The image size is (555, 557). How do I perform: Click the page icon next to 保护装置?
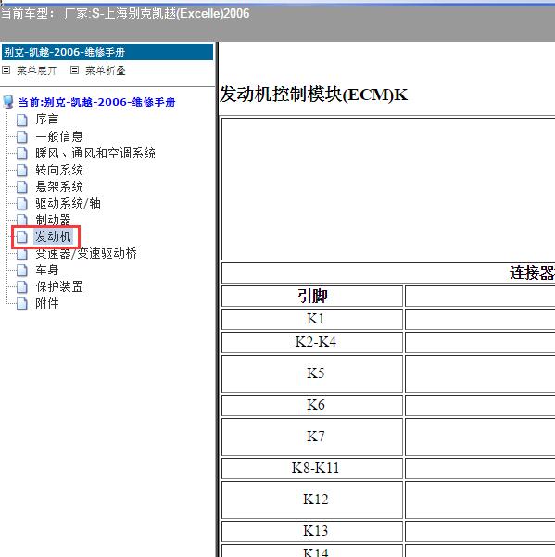(22, 286)
